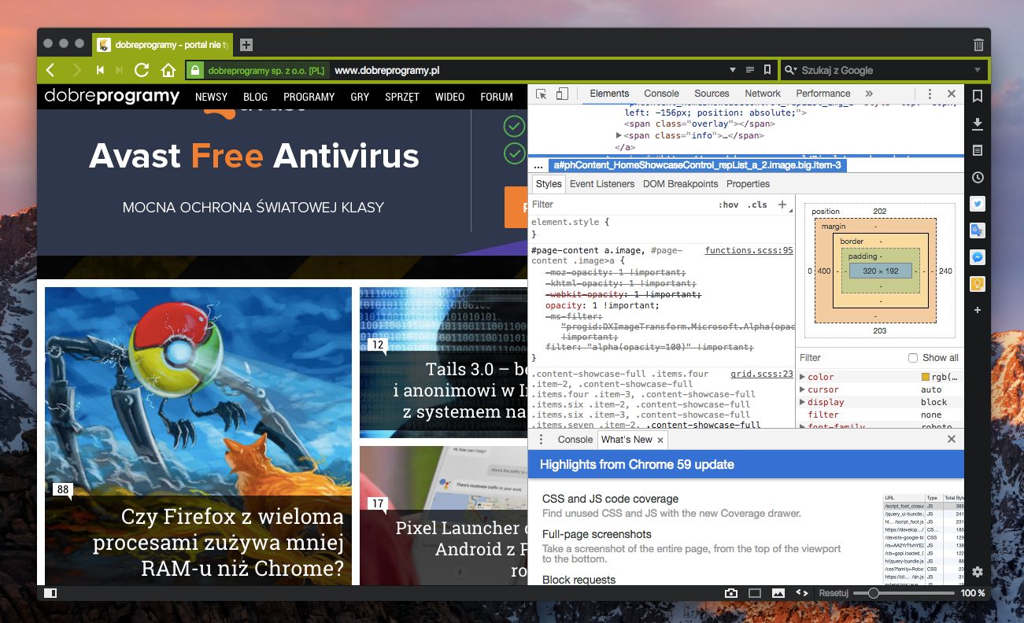The height and width of the screenshot is (623, 1024).
Task: Open Vivaldi settings gear icon
Action: tap(978, 572)
